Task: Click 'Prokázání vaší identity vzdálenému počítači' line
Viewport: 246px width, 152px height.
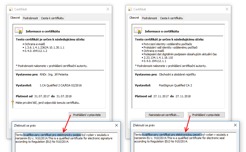Action: point(170,47)
